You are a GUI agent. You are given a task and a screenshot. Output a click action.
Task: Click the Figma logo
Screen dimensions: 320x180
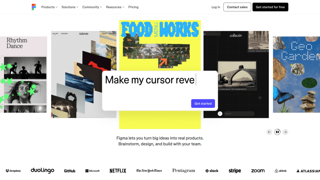tap(34, 7)
